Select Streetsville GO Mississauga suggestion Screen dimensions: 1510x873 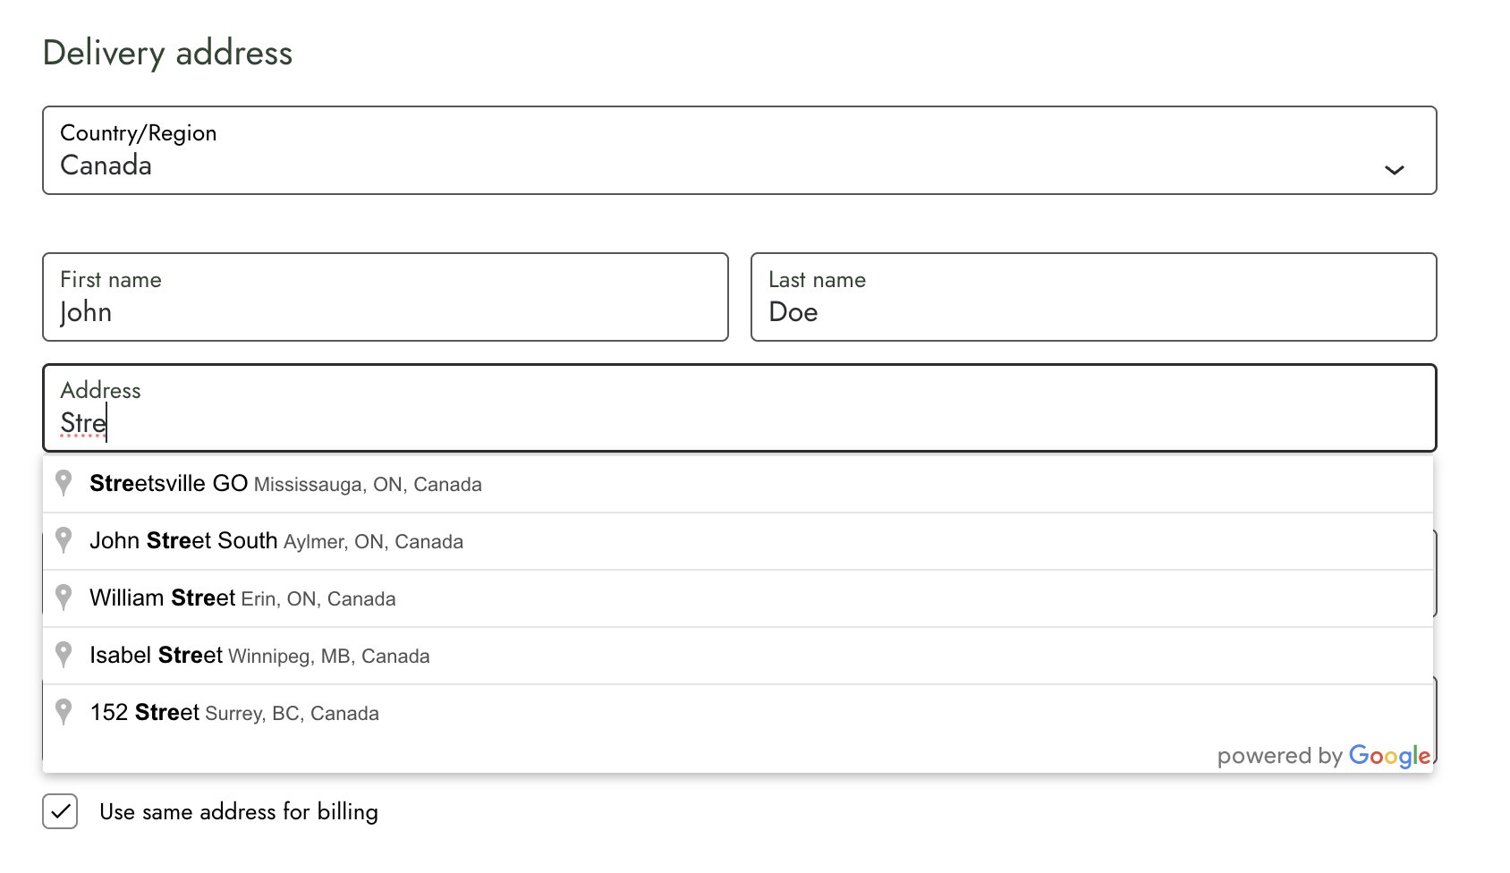pyautogui.click(x=738, y=484)
